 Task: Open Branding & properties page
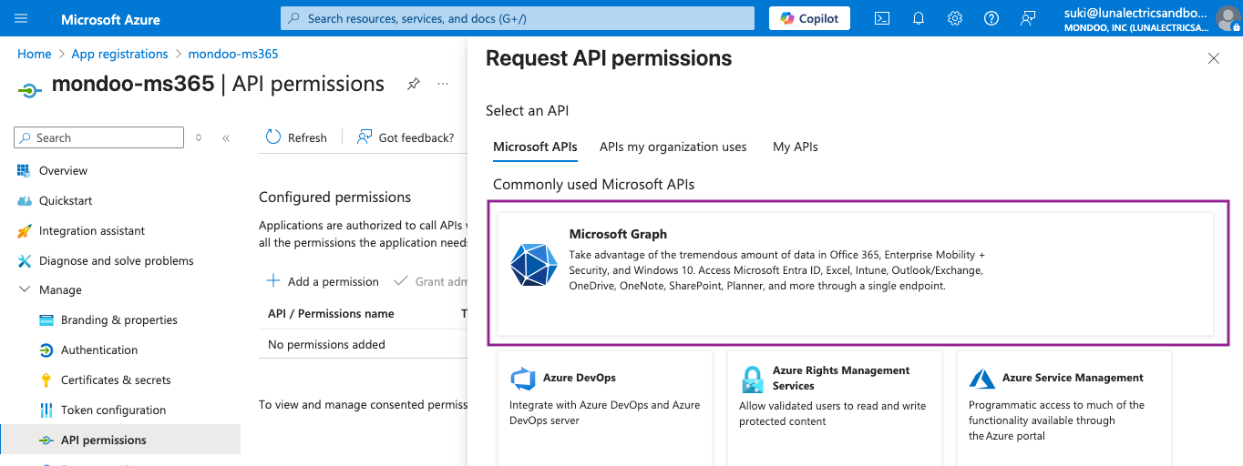pyautogui.click(x=120, y=319)
